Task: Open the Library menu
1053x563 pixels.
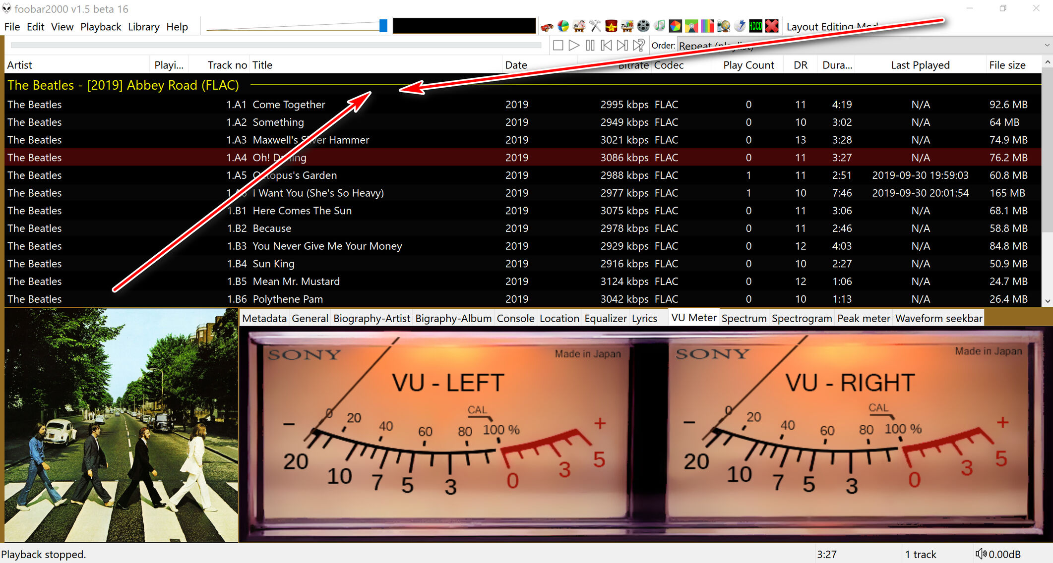Action: point(144,27)
